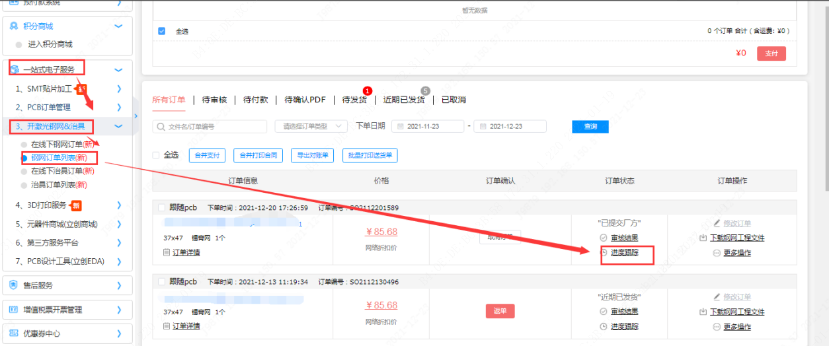This screenshot has height=346, width=829.
Task: Click the ellipsis icon beside 更多操作 for order SO2112201589
Action: pyautogui.click(x=717, y=253)
